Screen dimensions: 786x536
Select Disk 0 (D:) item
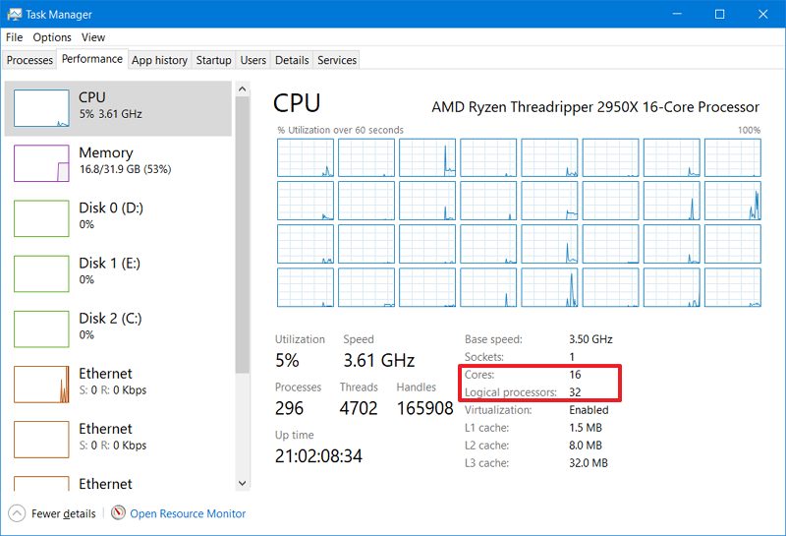[x=118, y=218]
